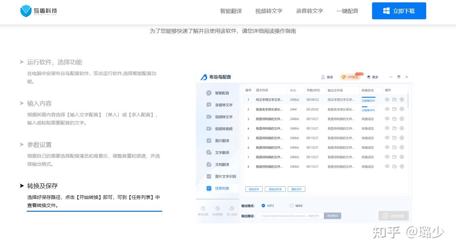Delete row 2 from the task list

pos(402,109)
